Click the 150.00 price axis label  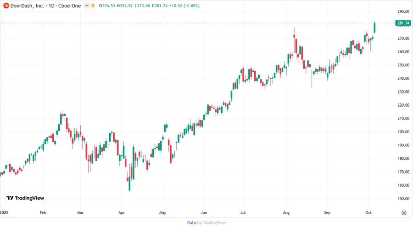point(403,199)
